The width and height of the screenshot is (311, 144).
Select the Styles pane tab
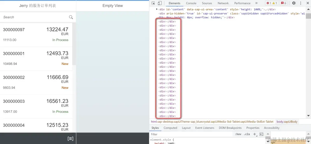pos(155,128)
